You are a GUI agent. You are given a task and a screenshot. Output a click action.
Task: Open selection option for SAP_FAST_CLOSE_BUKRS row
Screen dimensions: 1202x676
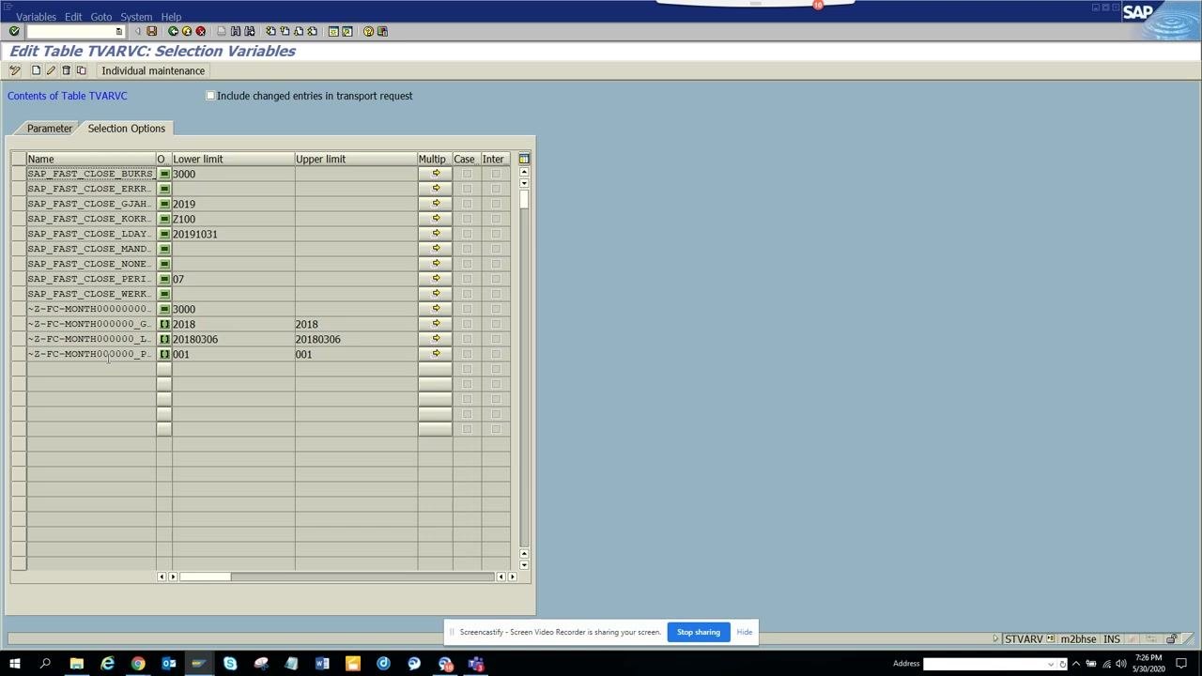click(164, 174)
